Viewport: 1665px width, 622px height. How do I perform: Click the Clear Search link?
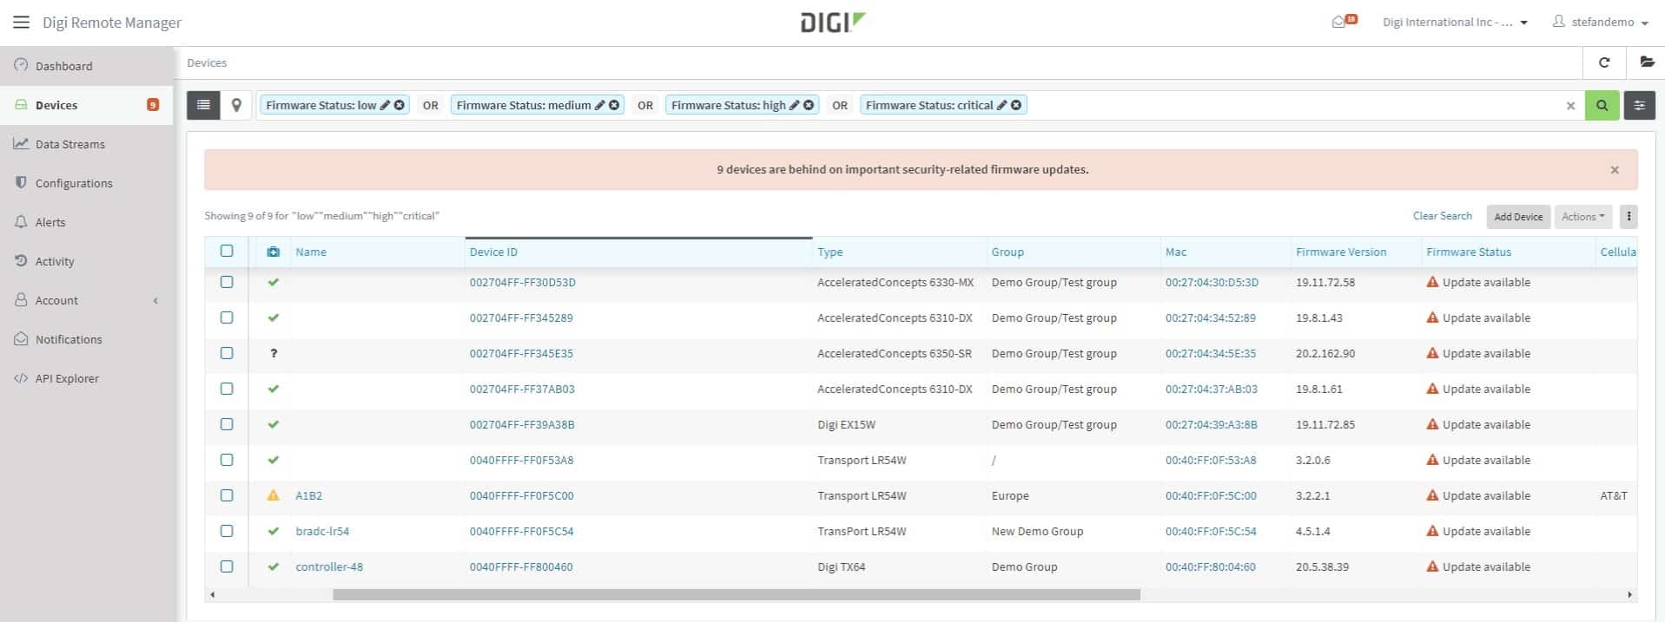[x=1442, y=216]
